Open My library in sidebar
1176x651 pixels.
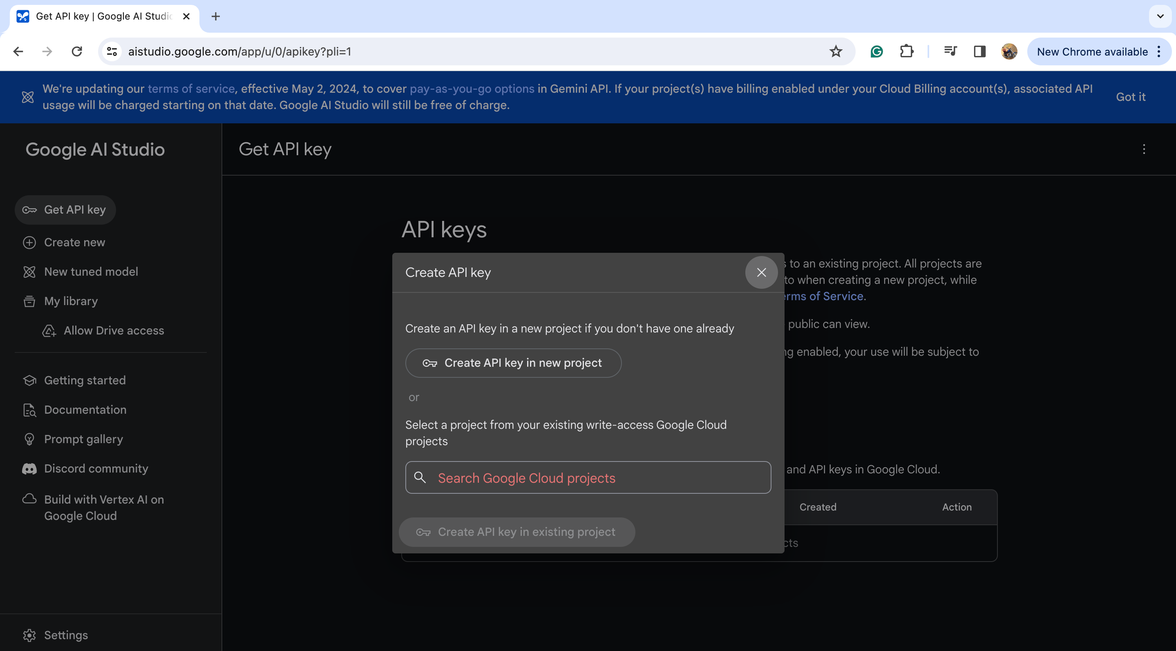(x=71, y=301)
